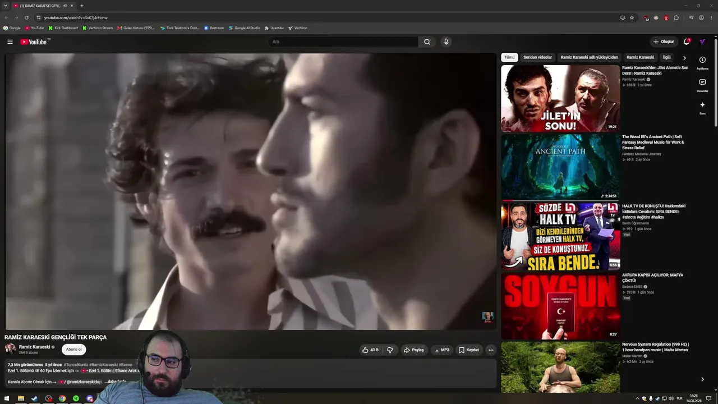Click the MP3 download button
The width and height of the screenshot is (718, 404).
click(x=442, y=350)
